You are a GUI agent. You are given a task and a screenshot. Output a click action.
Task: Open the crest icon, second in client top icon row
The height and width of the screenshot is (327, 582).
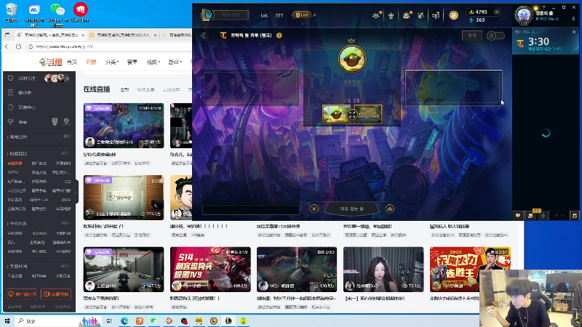[391, 15]
